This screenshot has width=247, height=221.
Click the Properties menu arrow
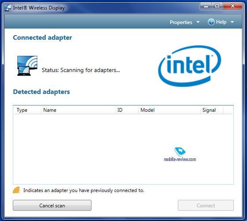[x=198, y=22]
